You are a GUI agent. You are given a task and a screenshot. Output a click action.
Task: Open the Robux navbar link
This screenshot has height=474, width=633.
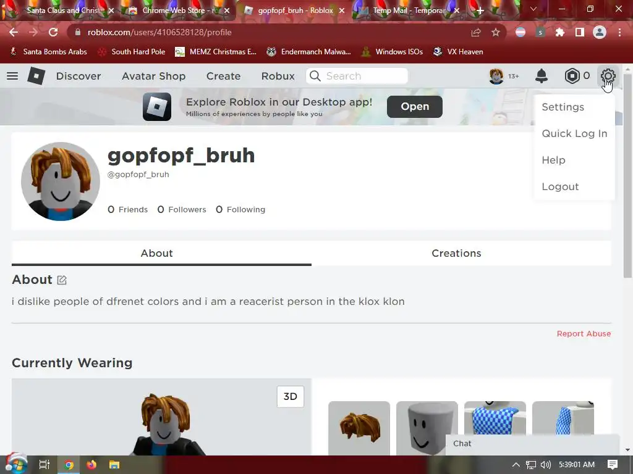pos(278,76)
